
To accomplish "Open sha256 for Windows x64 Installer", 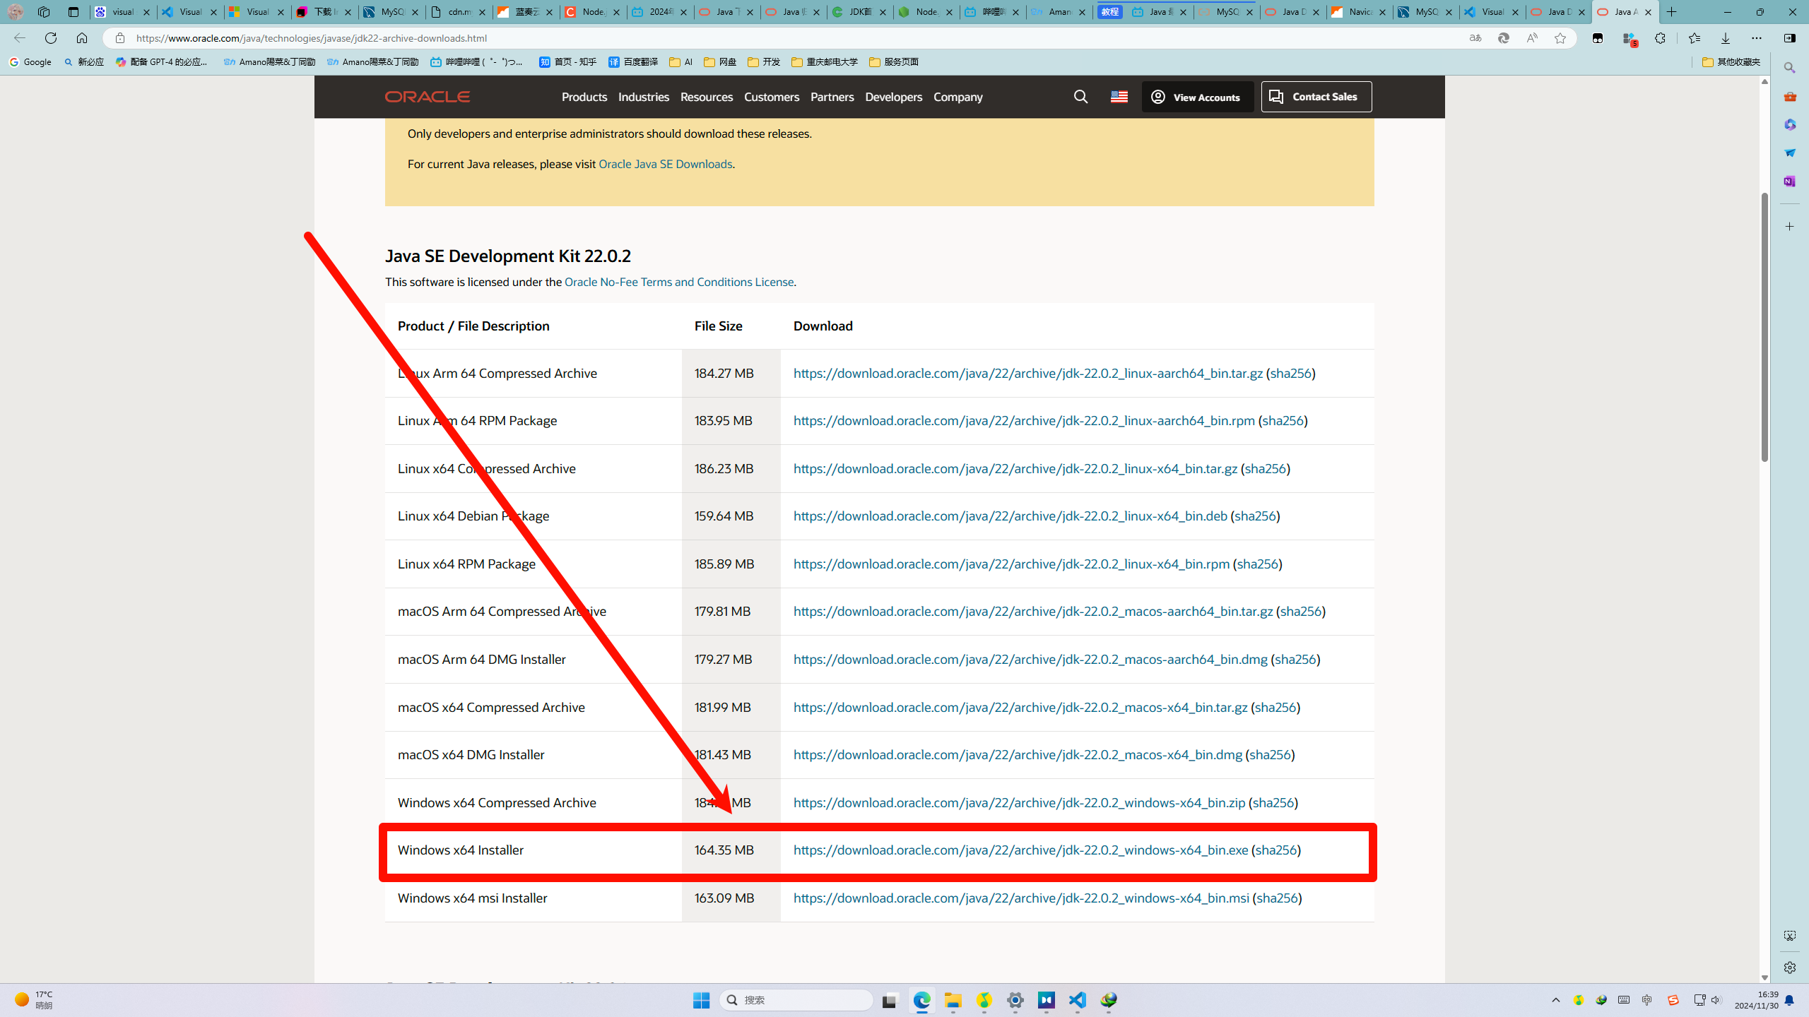I will point(1276,850).
